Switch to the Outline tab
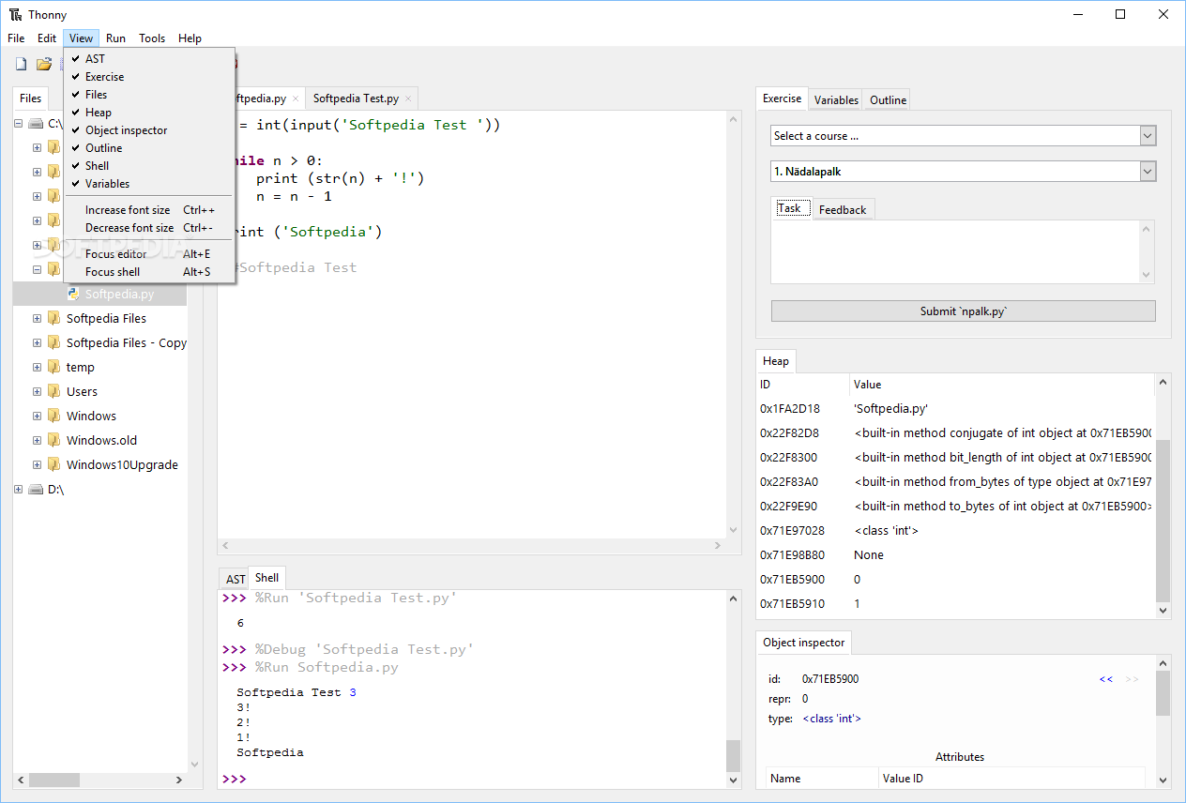 point(888,99)
